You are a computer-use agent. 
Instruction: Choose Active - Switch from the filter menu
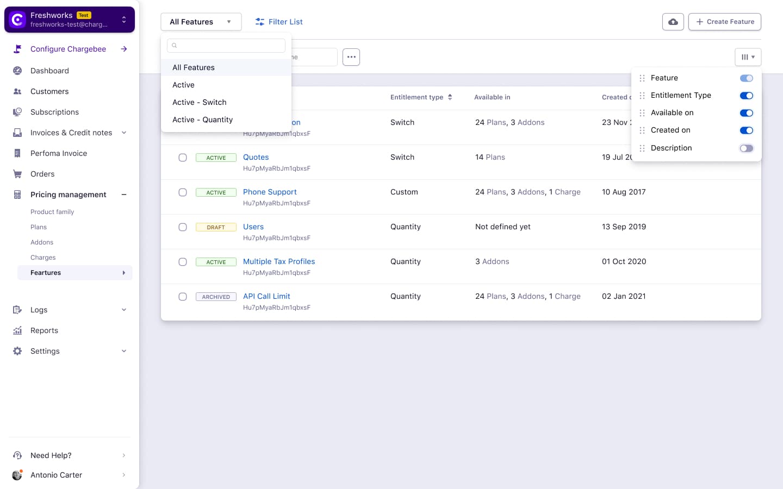[200, 102]
